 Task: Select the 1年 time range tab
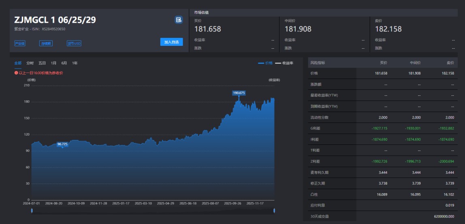pos(75,63)
